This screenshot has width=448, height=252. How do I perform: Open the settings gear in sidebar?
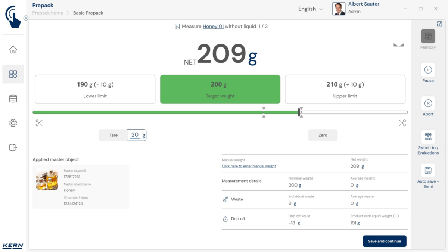tap(13, 123)
